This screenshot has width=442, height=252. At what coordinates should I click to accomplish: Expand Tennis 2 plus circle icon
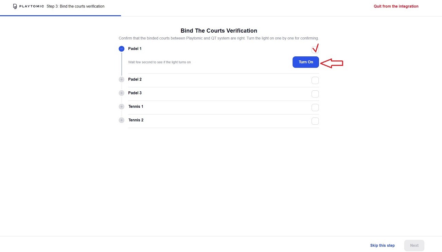coord(122,120)
